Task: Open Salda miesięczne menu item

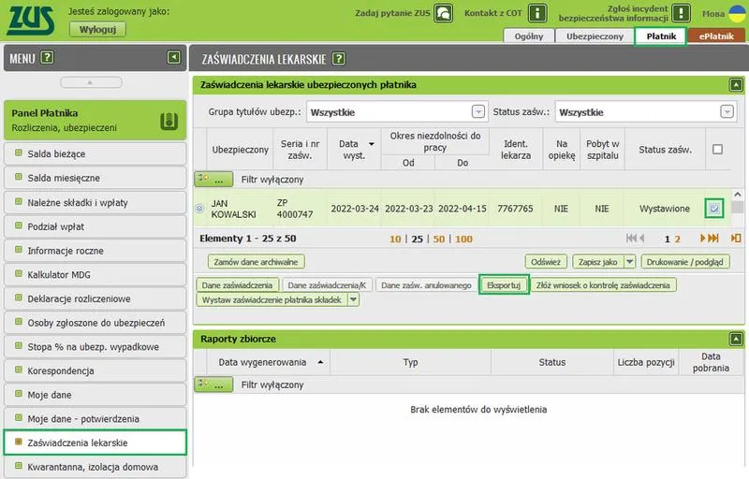Action: click(x=95, y=178)
